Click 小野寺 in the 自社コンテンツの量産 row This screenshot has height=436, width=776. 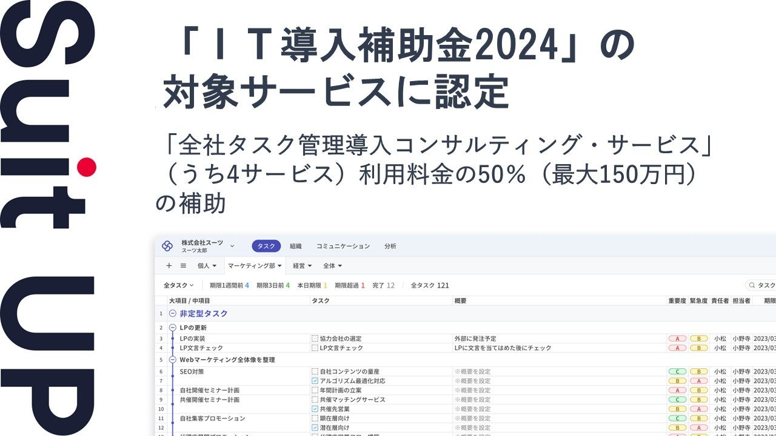click(741, 371)
